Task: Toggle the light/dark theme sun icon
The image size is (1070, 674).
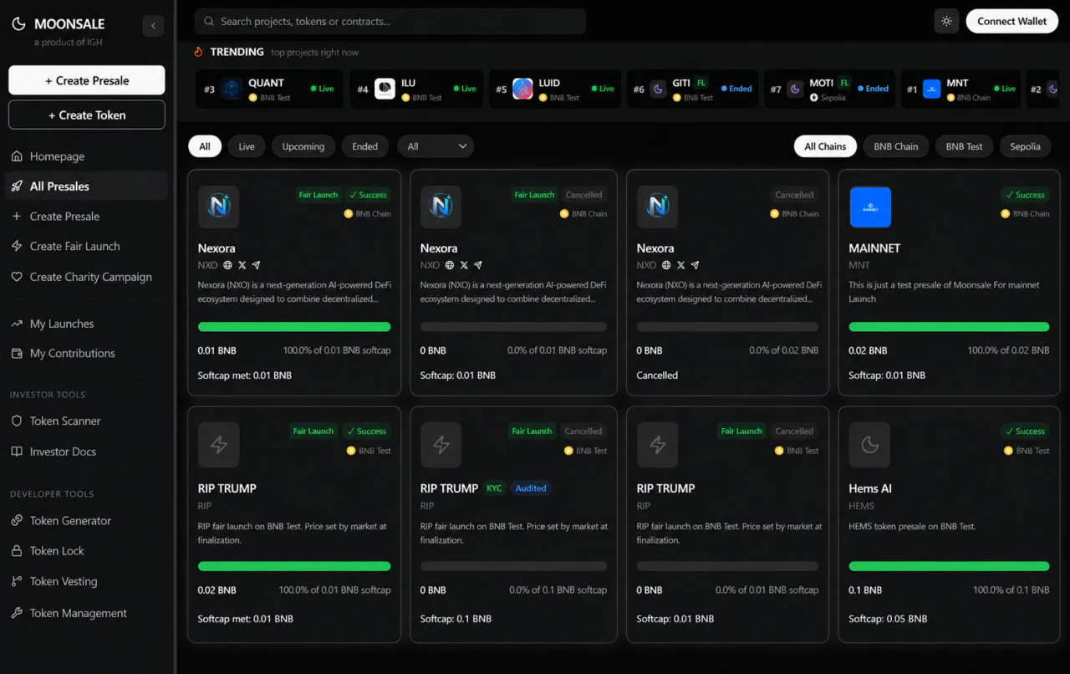Action: pyautogui.click(x=946, y=21)
